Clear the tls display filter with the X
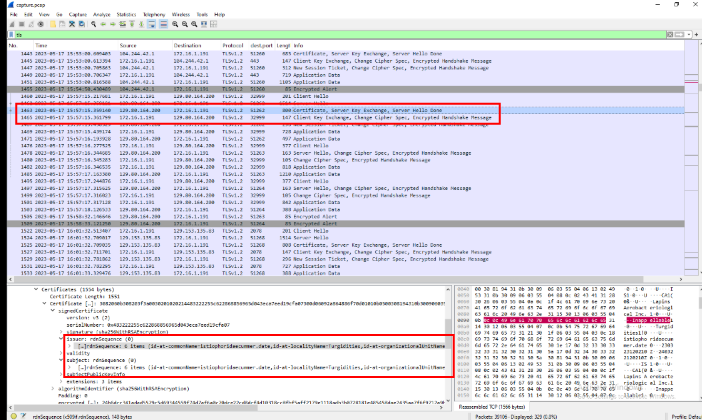Image resolution: width=702 pixels, height=420 pixels. tap(670, 34)
